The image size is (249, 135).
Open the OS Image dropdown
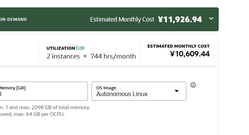139,91
